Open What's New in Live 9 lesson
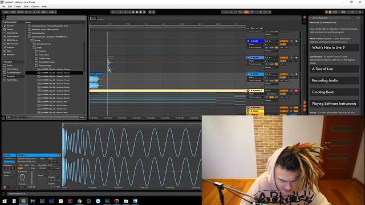The image size is (365, 205). point(334,48)
